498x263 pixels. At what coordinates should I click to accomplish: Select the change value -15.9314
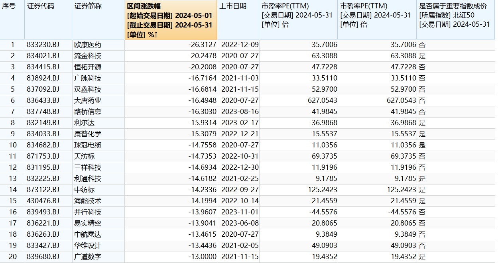coord(202,123)
